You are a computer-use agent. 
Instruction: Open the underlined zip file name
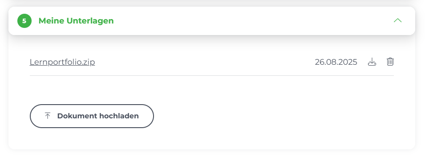click(62, 62)
